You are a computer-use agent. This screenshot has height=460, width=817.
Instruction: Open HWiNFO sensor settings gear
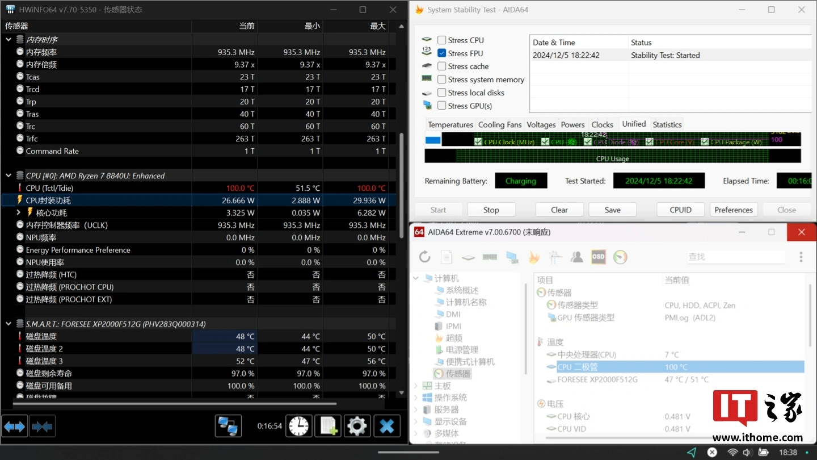pos(357,426)
